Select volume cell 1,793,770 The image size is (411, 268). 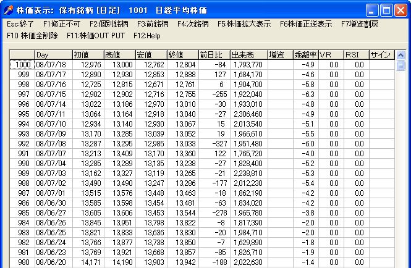click(x=249, y=65)
